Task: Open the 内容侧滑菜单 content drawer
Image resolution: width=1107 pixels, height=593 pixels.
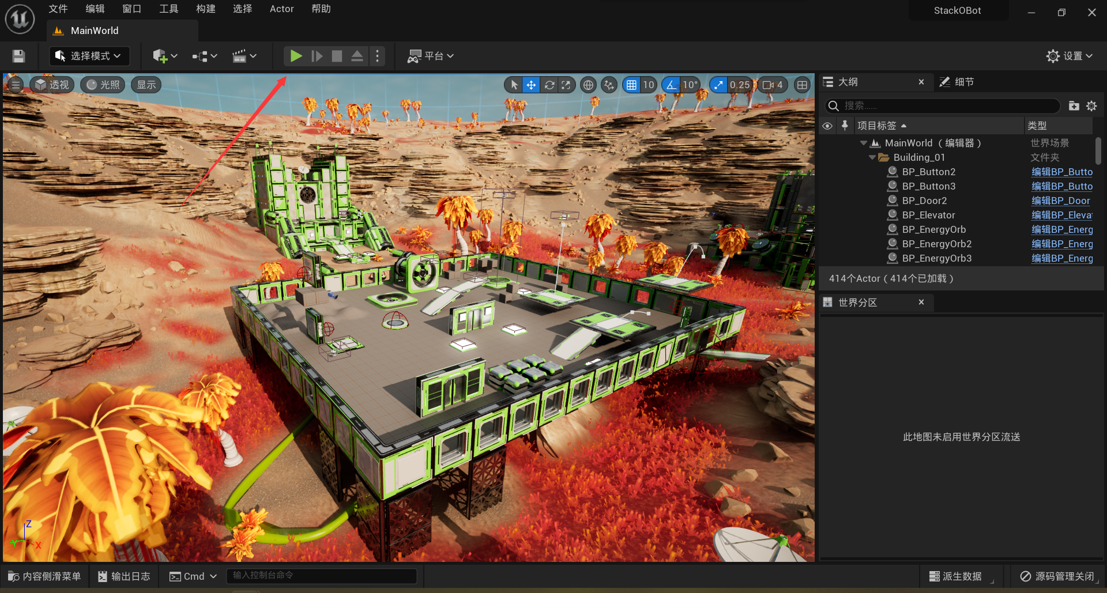Action: pos(44,576)
